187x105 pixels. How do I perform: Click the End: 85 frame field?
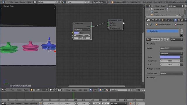67,104
